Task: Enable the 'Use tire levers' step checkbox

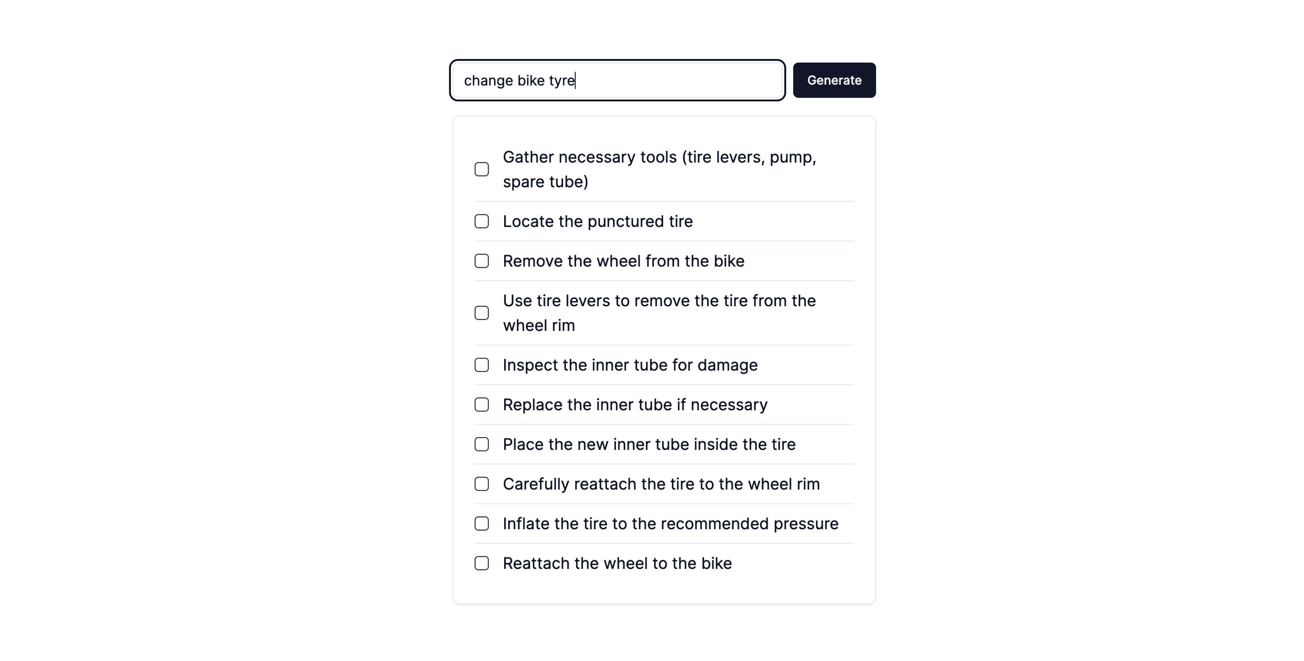Action: (x=481, y=313)
